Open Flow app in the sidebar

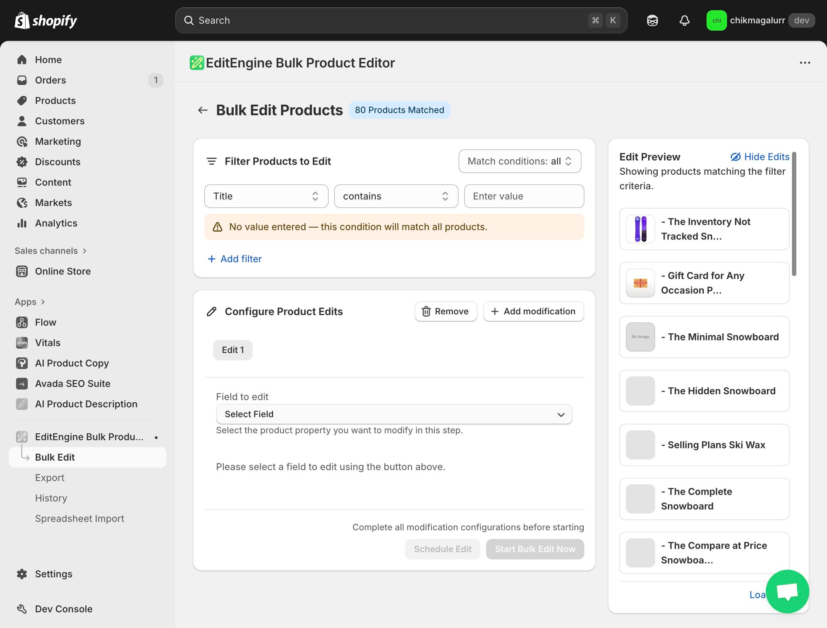click(x=45, y=322)
